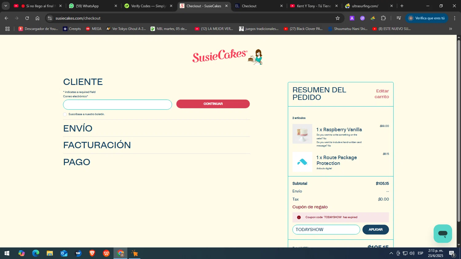Click the Raspberry Vanilla cake thumbnail
This screenshot has width=461, height=259.
pos(302,134)
